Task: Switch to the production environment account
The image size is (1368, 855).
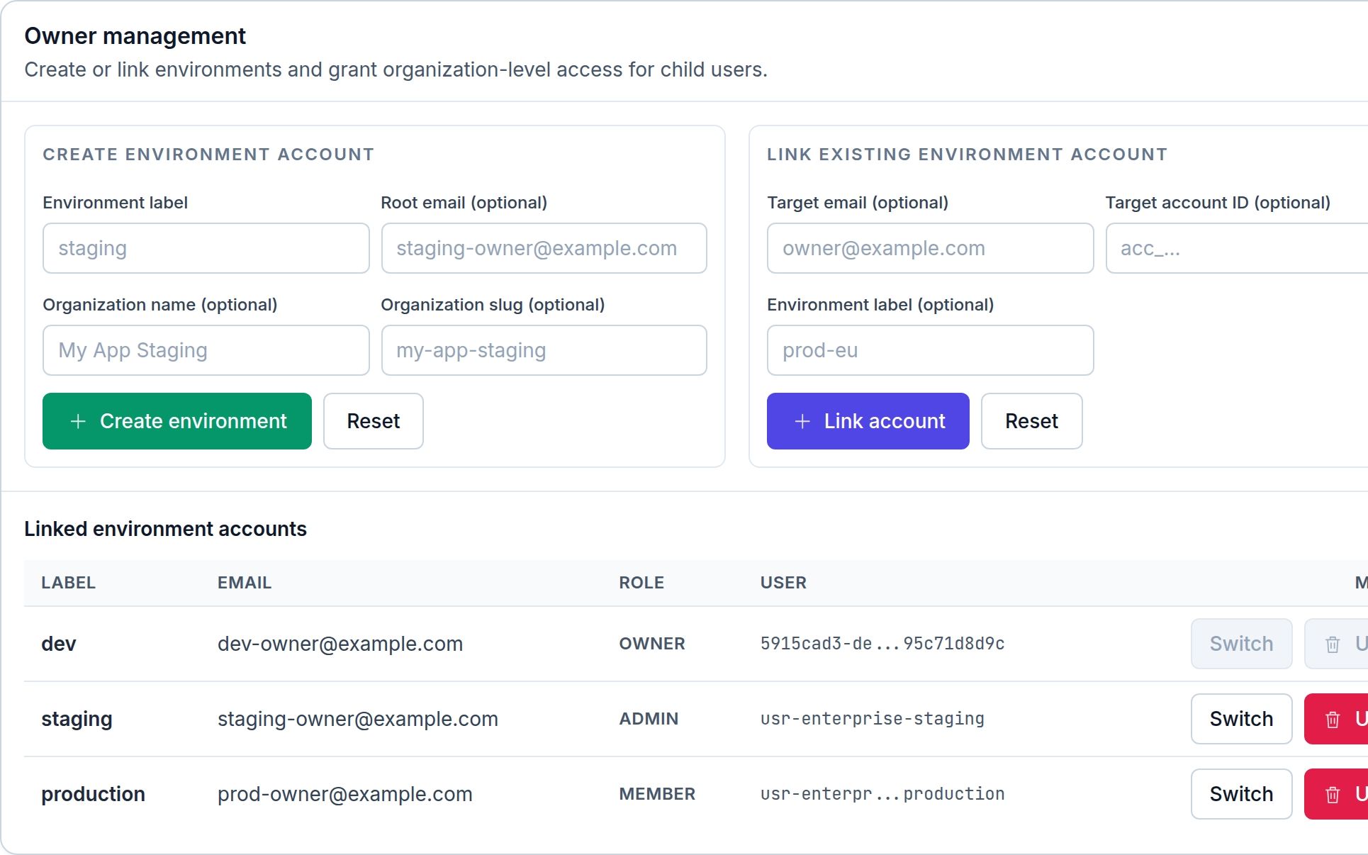Action: tap(1242, 794)
